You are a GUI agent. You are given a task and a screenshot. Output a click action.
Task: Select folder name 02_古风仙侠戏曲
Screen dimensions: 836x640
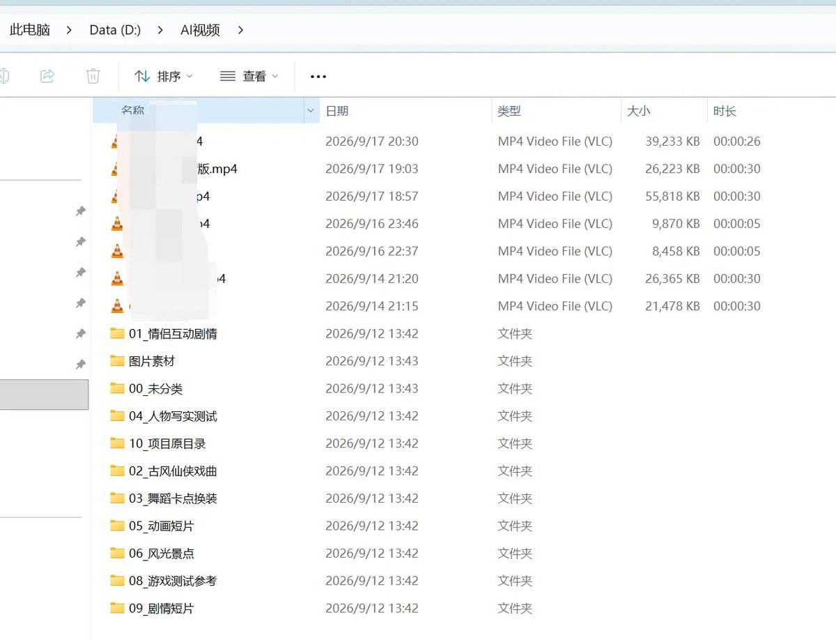click(173, 471)
